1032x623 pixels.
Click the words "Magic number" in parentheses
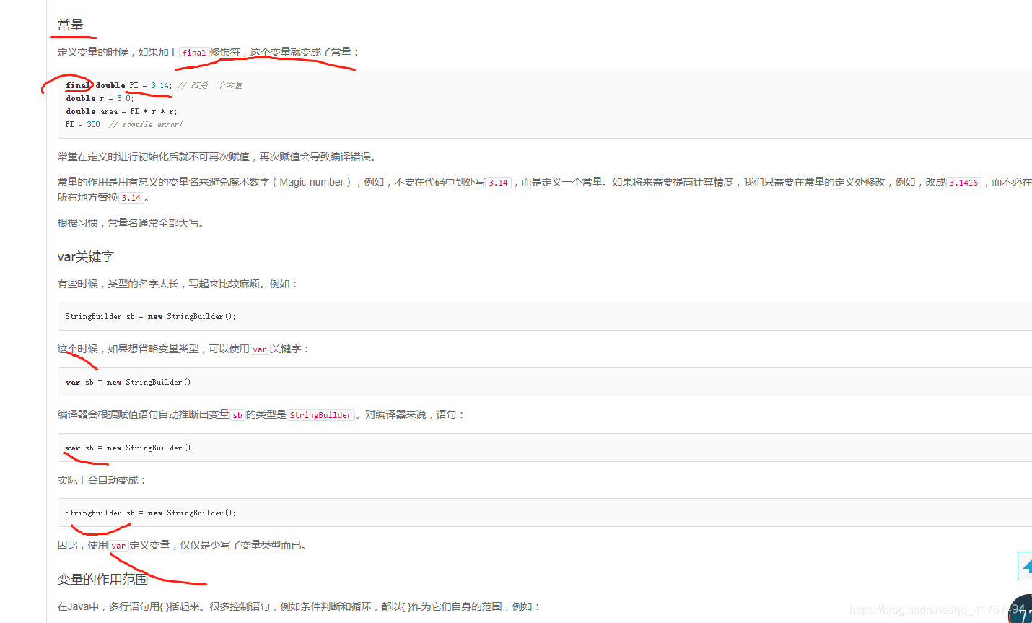point(312,182)
